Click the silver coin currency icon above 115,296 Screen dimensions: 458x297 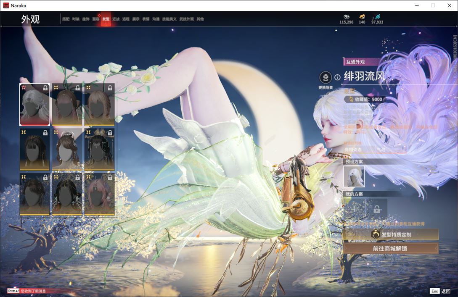pyautogui.click(x=347, y=17)
